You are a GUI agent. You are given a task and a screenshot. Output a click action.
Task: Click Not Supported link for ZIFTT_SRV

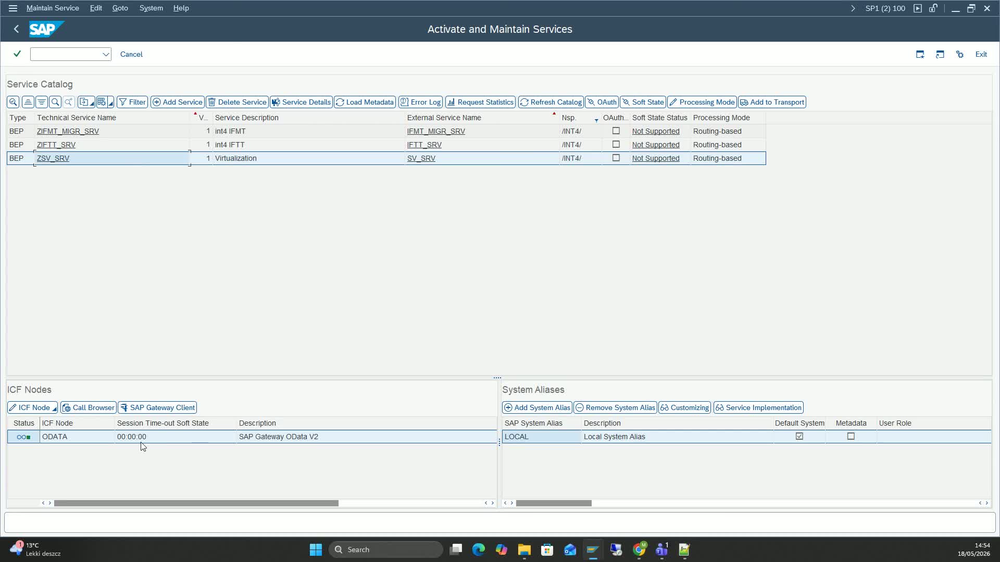(x=656, y=145)
